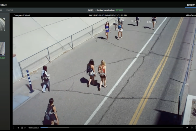This screenshot has height=131, width=196.
Task: Click the zoom magnifier icon
Action: coord(192,128)
